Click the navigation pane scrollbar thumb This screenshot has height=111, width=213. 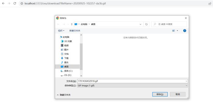pos(81,57)
